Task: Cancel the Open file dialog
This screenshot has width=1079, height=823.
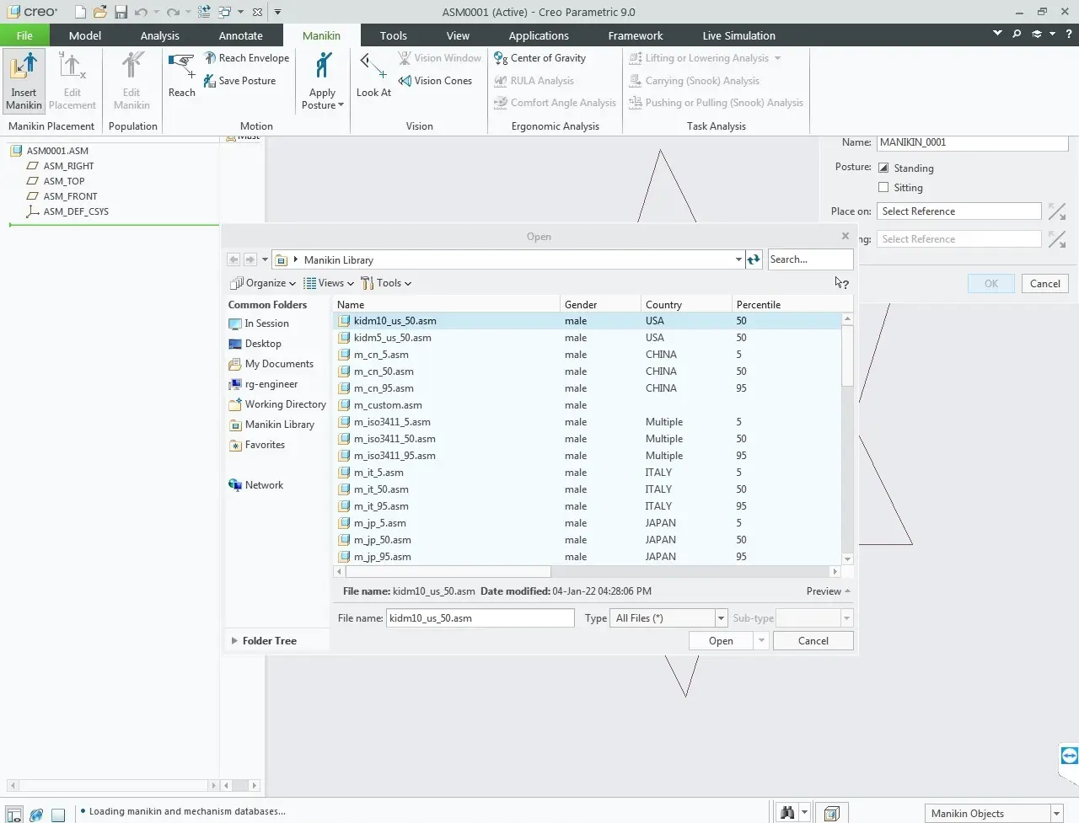Action: tap(813, 641)
